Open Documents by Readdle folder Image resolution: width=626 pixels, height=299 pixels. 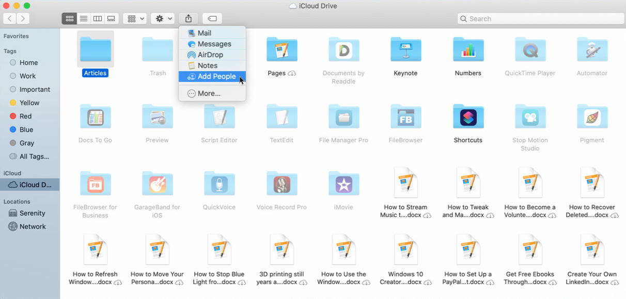[x=343, y=49]
